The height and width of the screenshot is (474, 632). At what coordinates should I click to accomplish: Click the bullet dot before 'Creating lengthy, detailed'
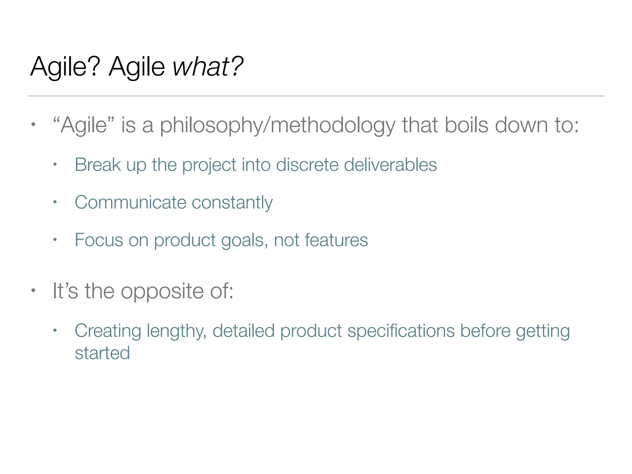pyautogui.click(x=55, y=331)
